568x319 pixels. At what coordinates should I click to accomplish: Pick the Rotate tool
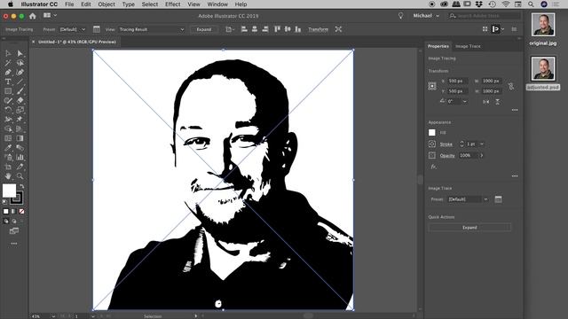pyautogui.click(x=8, y=110)
